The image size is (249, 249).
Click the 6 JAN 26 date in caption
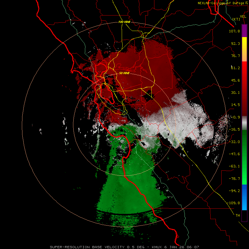coord(174,247)
